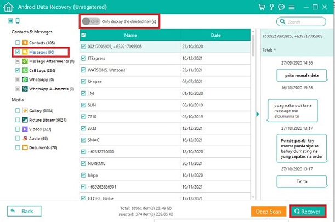This screenshot has width=335, height=222.
Task: Click the message list scrollbar thumb
Action: pos(253,45)
